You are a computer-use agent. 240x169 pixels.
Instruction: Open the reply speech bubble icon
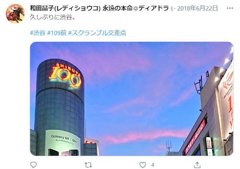point(33,165)
